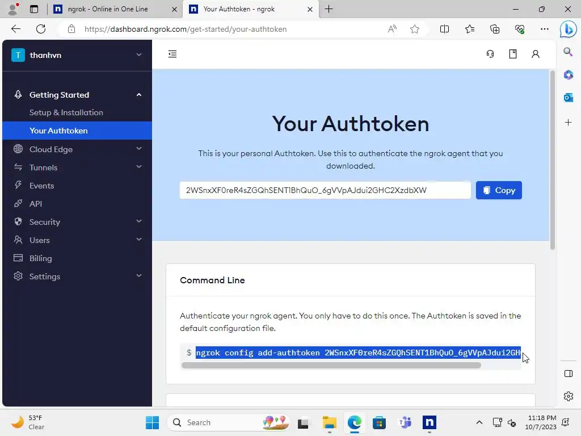This screenshot has height=436, width=581.
Task: Open Edge settings and more menu
Action: coord(544,29)
